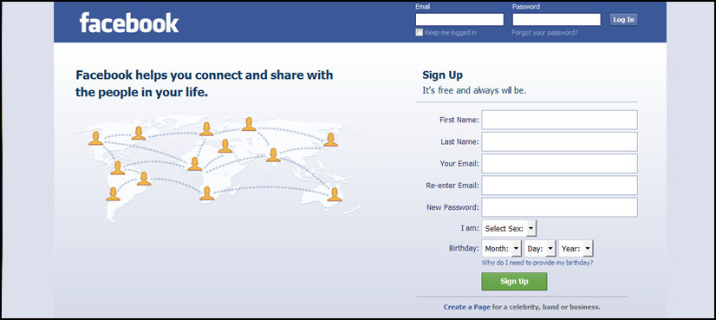
Task: Expand the birthday Year dropdown
Action: (576, 249)
